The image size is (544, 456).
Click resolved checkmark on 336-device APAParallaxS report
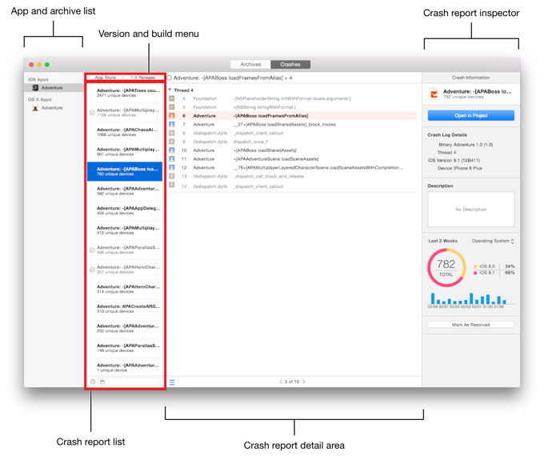[x=92, y=250]
